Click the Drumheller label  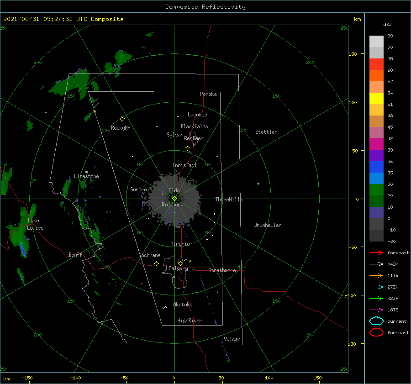point(268,225)
